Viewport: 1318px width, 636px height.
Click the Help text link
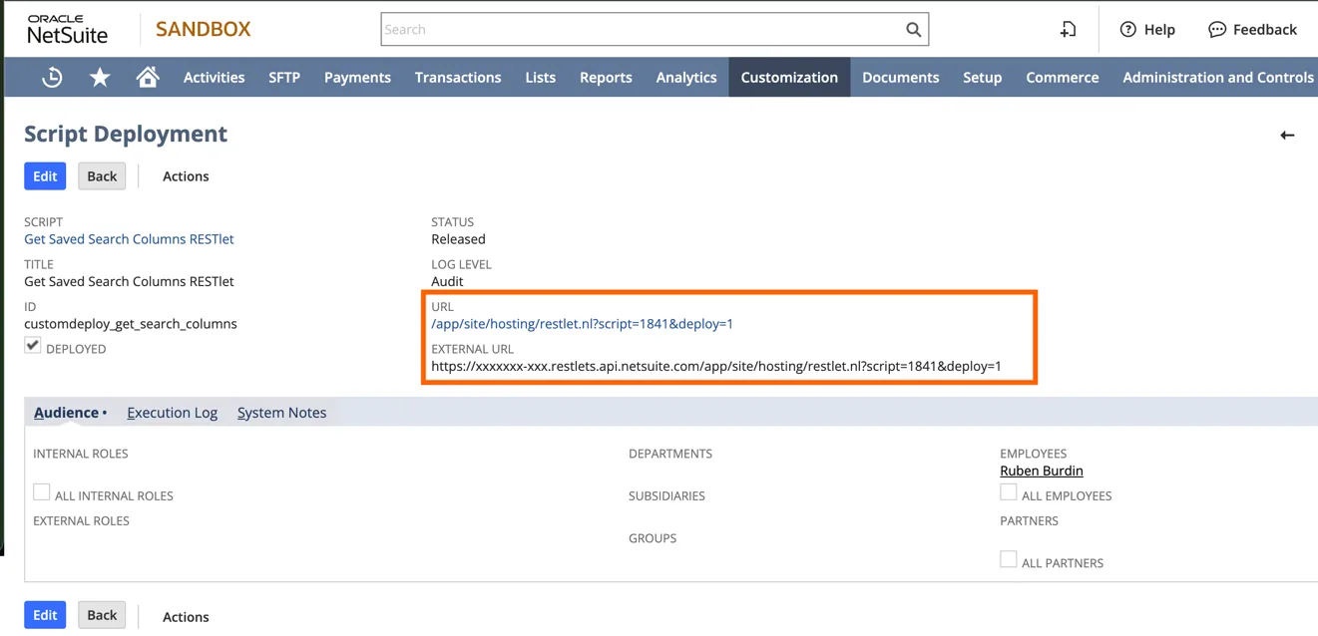[1159, 30]
